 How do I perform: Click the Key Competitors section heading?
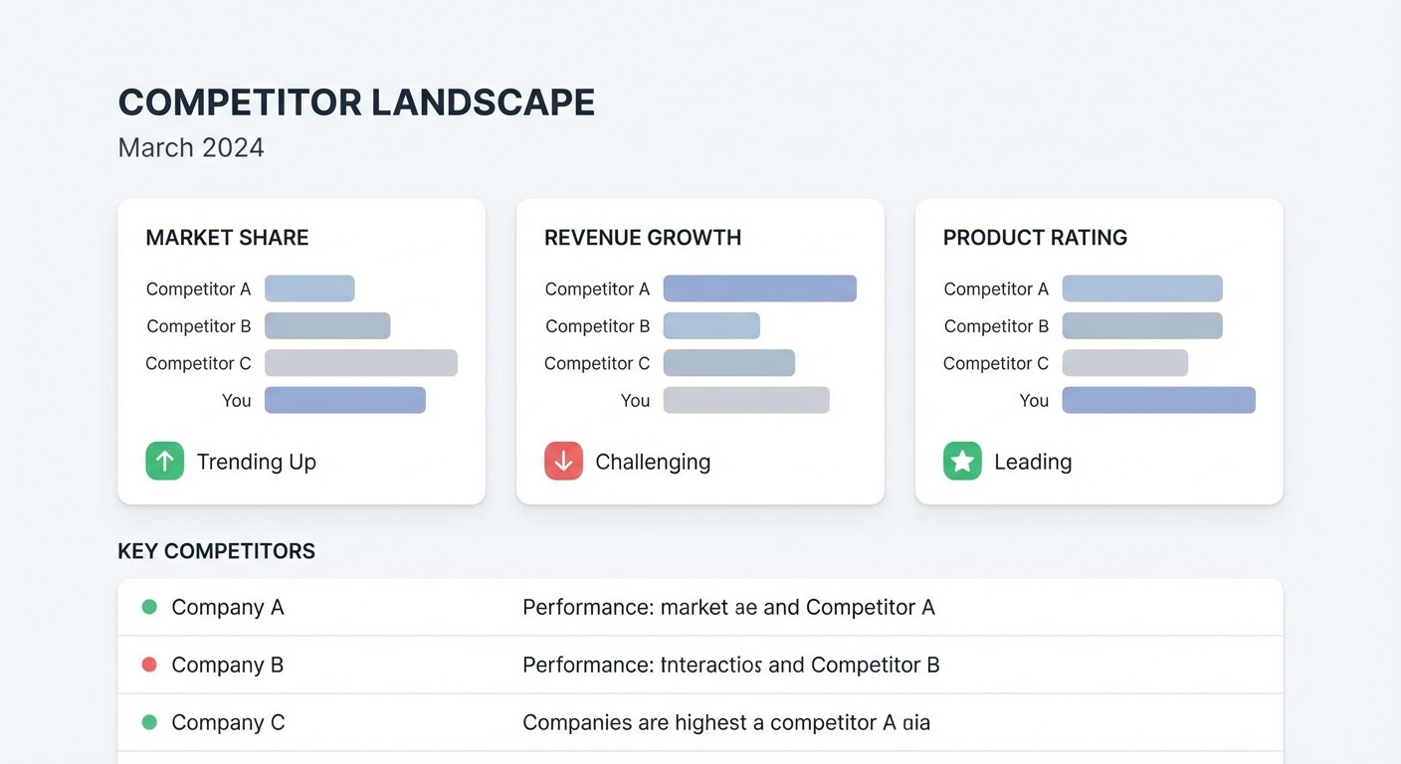[x=216, y=551]
